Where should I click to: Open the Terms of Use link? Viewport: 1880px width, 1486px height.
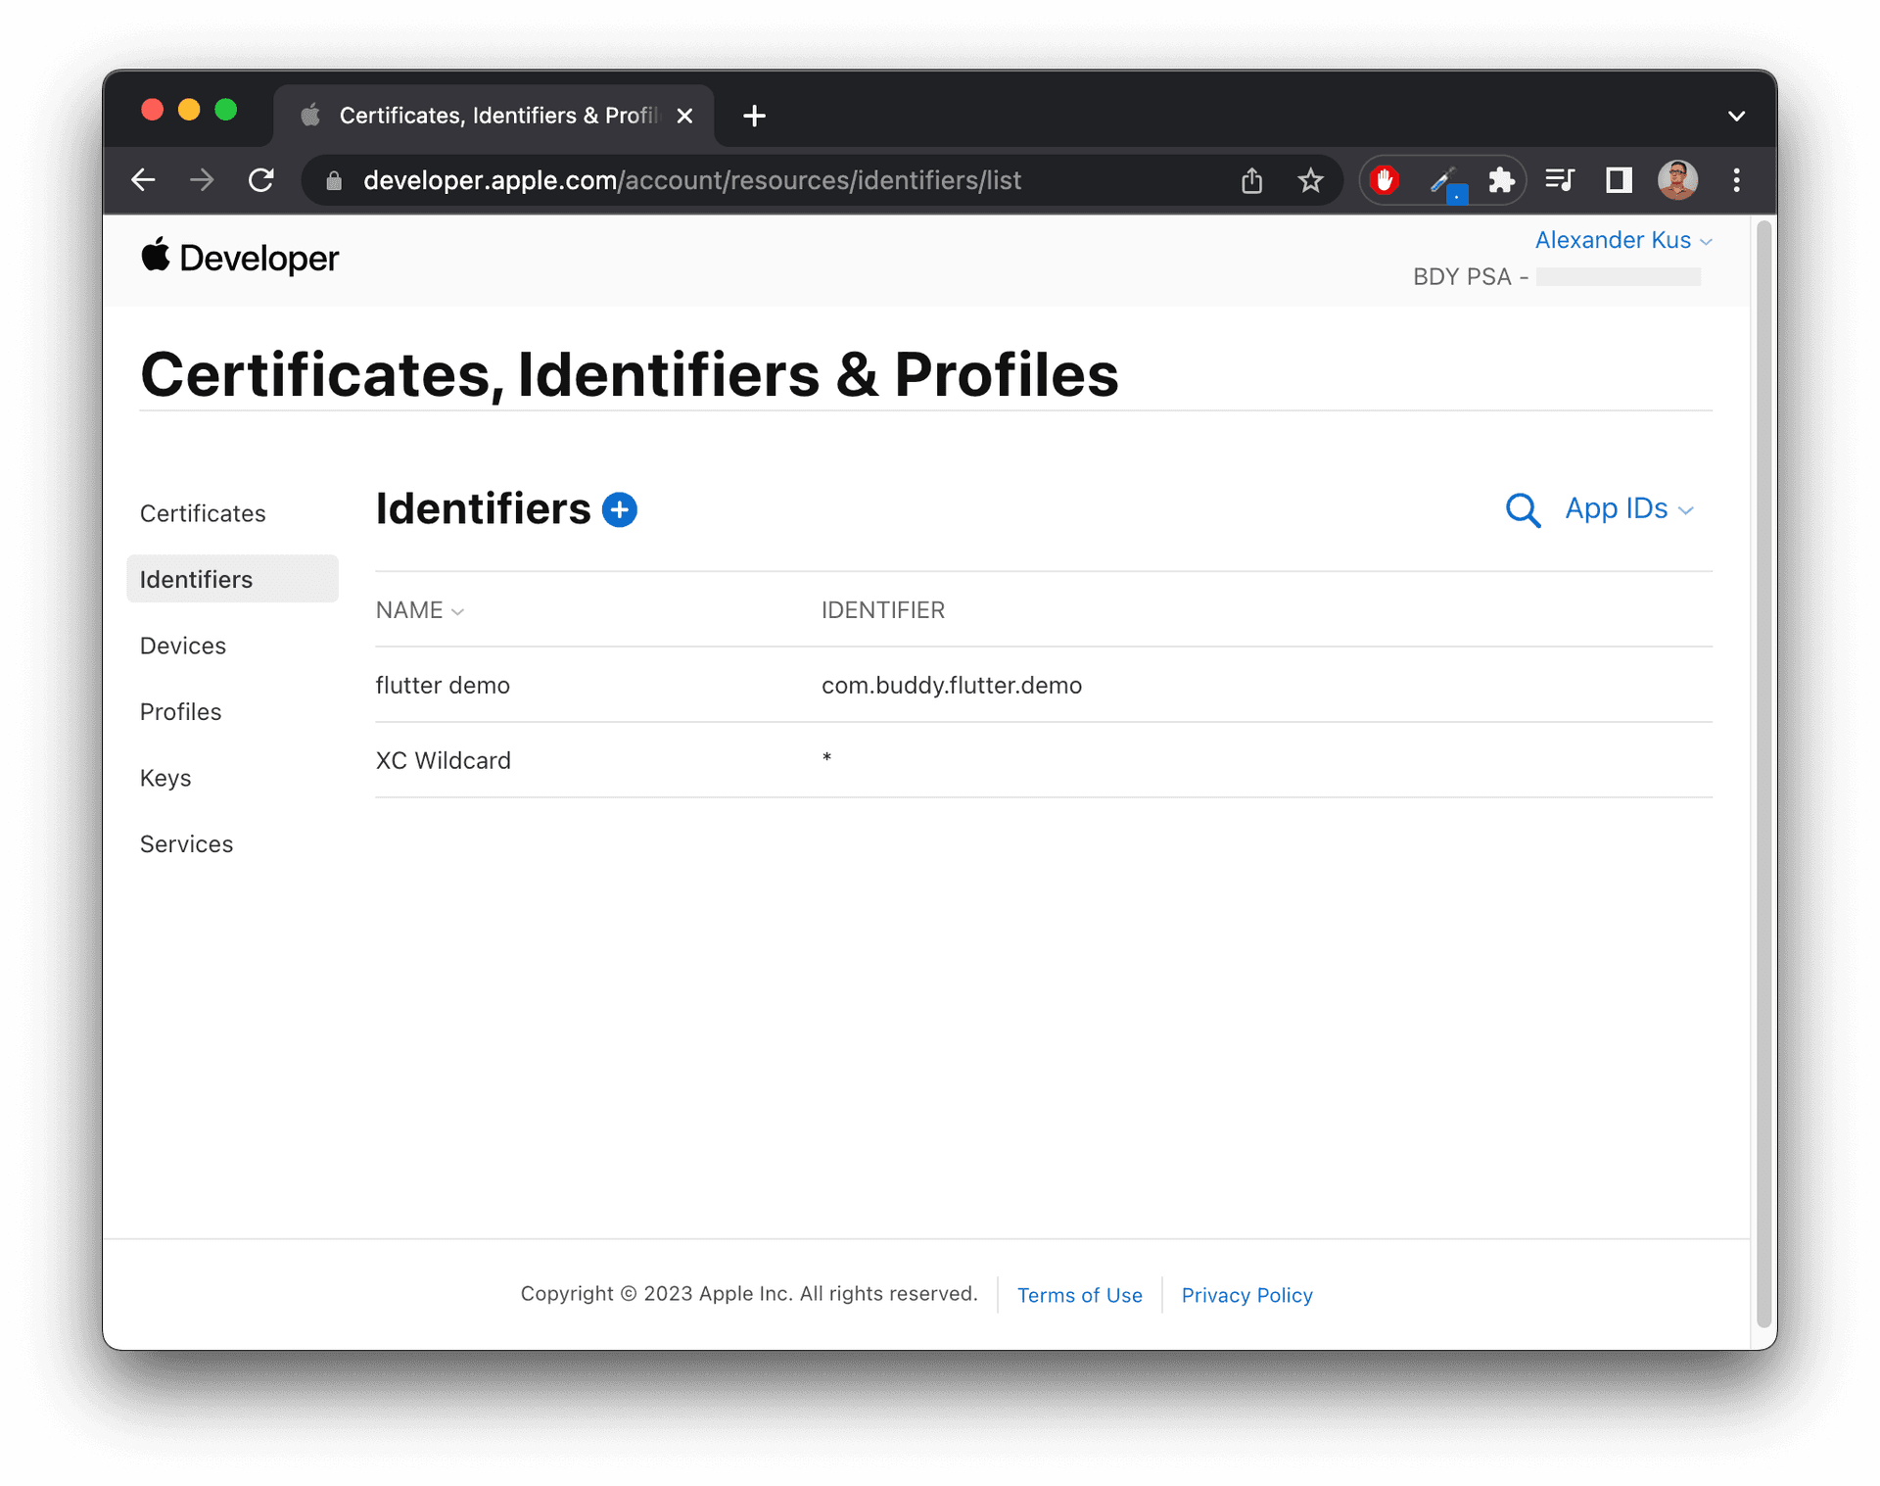coord(1079,1295)
